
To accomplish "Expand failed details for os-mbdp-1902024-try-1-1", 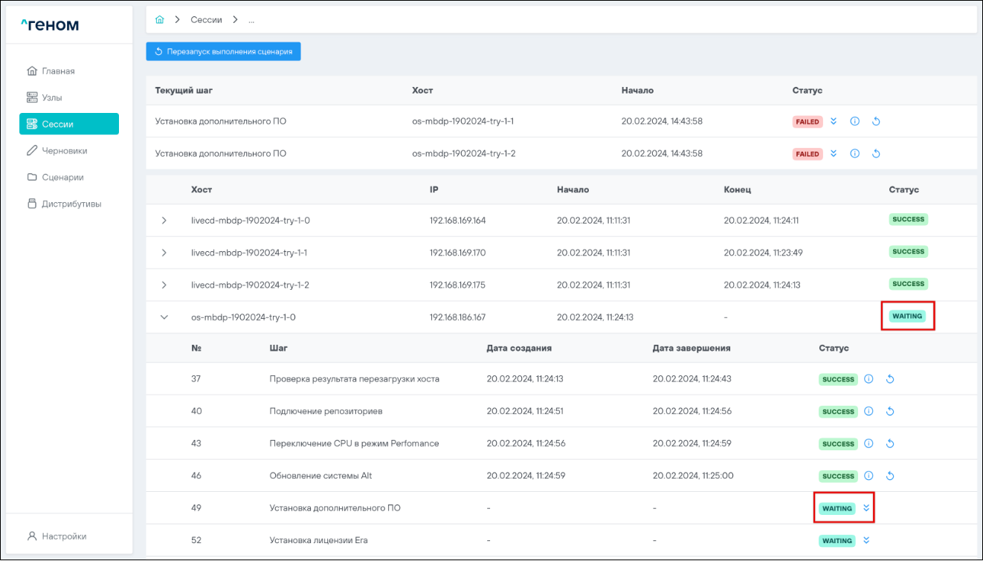I will [834, 122].
